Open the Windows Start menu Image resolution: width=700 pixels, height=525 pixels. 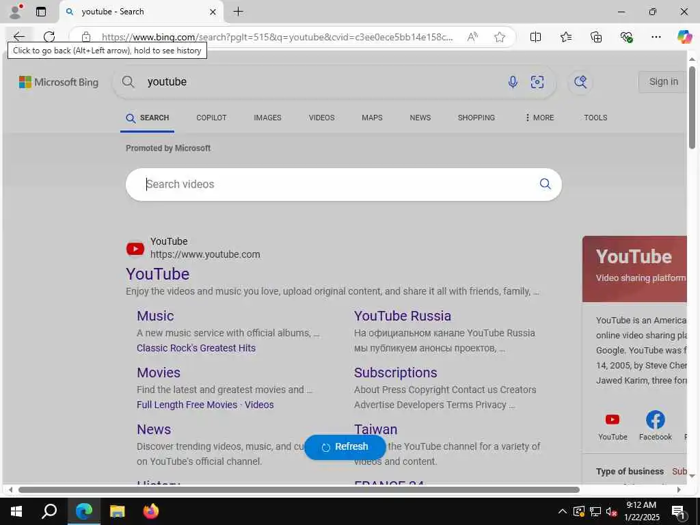16,511
